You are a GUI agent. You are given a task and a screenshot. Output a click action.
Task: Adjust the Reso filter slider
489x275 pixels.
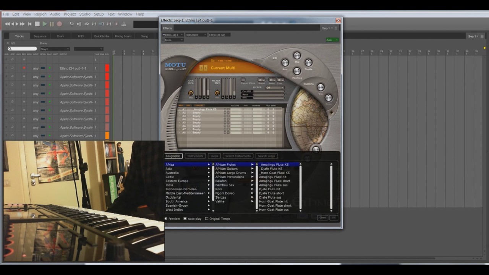coord(268,94)
